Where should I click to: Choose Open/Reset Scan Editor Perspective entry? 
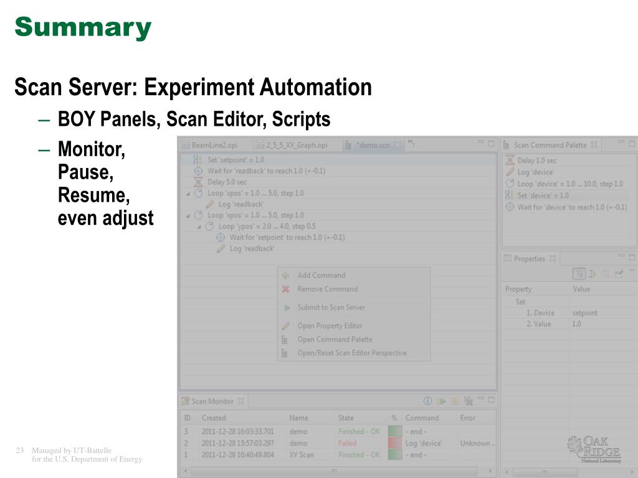354,353
